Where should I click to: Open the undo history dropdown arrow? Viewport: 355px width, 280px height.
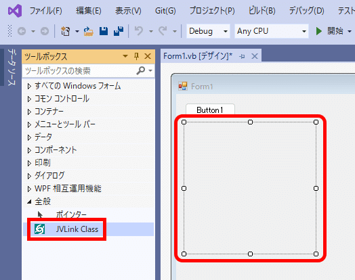point(151,31)
